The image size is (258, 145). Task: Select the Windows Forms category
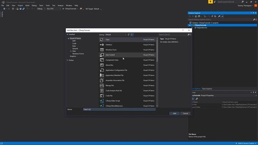point(78,54)
